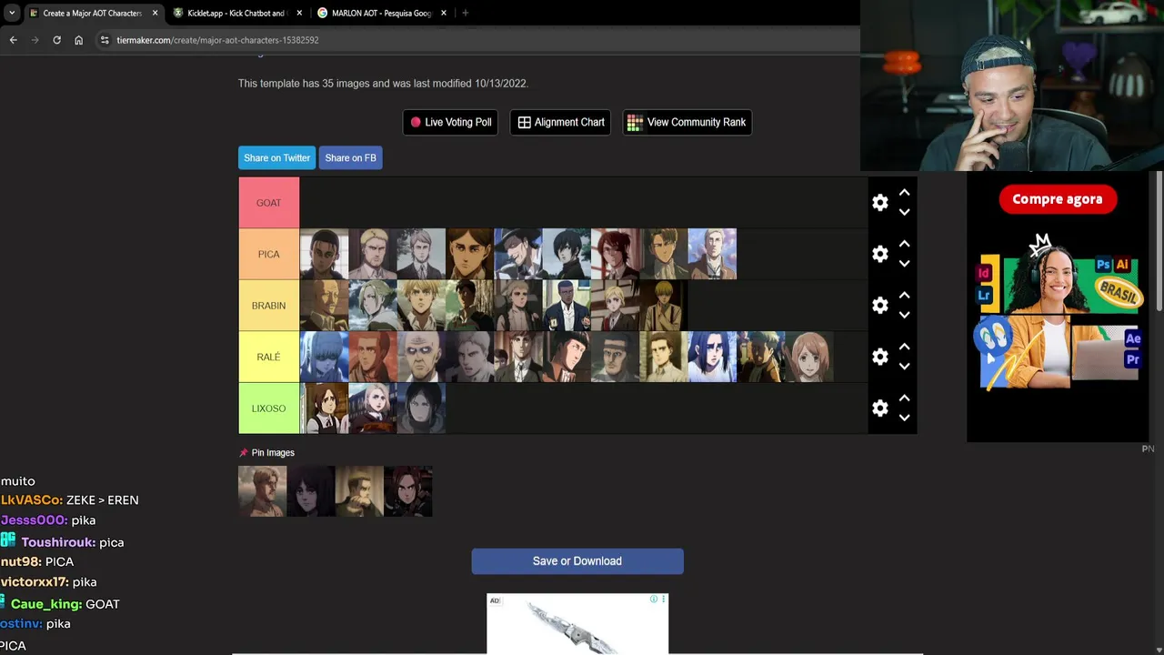Click the PICA tier color label
Screen dimensions: 1164x655
(x=268, y=254)
